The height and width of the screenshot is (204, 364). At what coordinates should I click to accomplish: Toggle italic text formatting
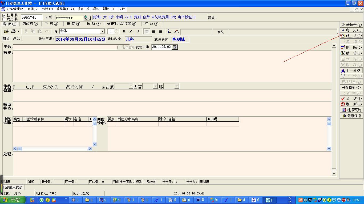[131, 31]
